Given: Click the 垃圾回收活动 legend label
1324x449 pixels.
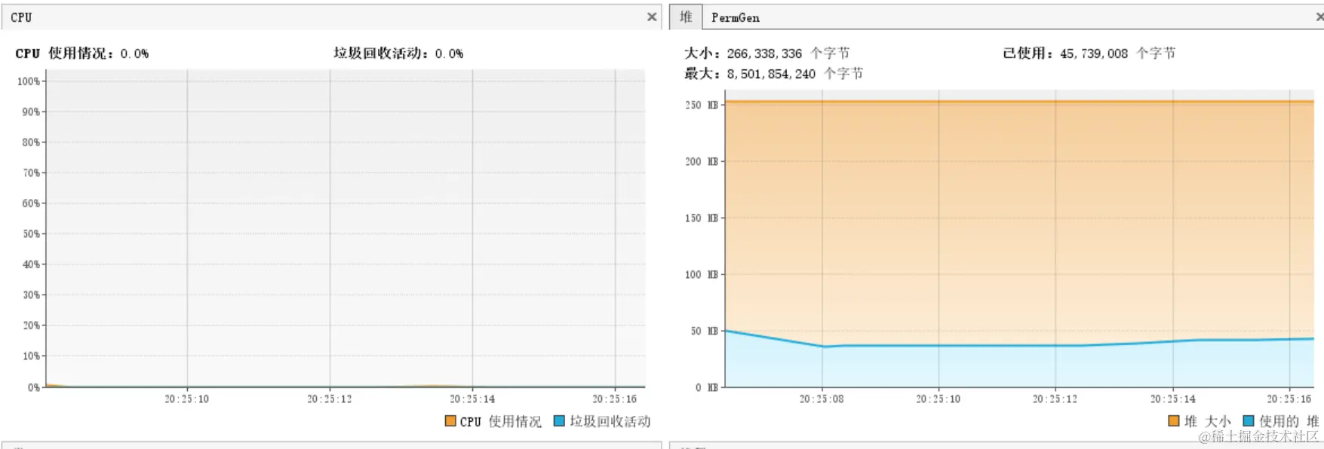Looking at the screenshot, I should 610,421.
